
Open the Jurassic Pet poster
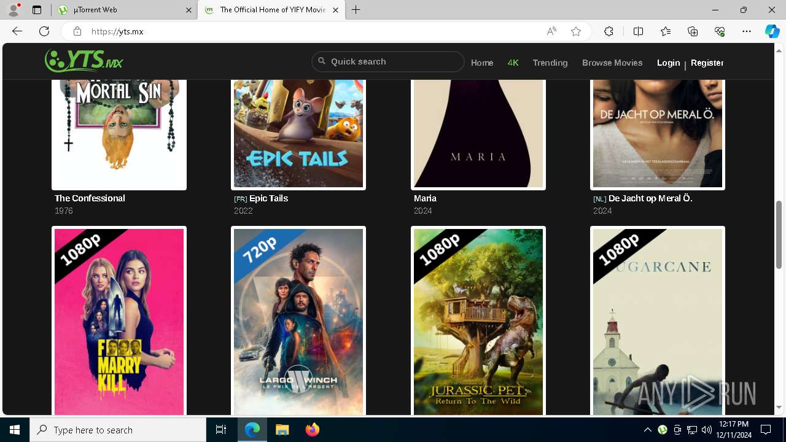[x=478, y=322]
